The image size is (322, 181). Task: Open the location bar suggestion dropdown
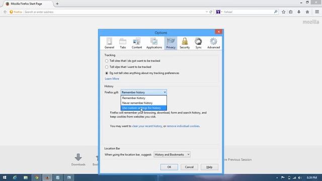[172, 154]
